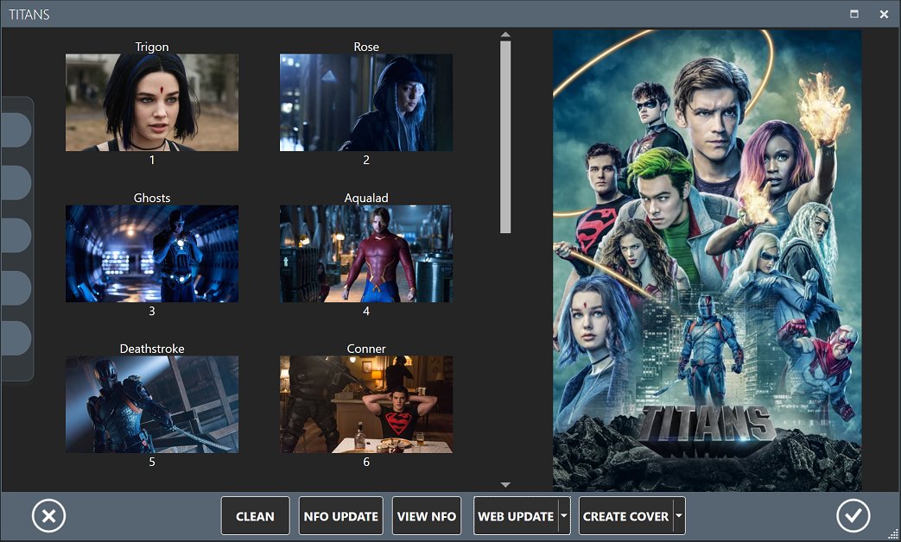Click the episode list scrollbar thumb
Image resolution: width=901 pixels, height=542 pixels.
[x=505, y=136]
